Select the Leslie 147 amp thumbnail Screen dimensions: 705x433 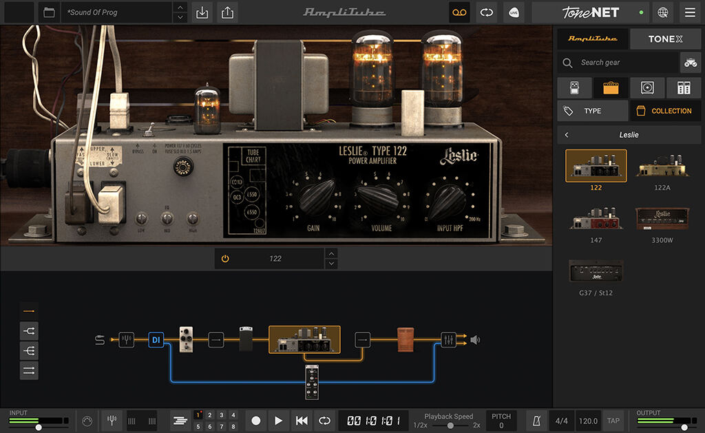[x=596, y=218]
